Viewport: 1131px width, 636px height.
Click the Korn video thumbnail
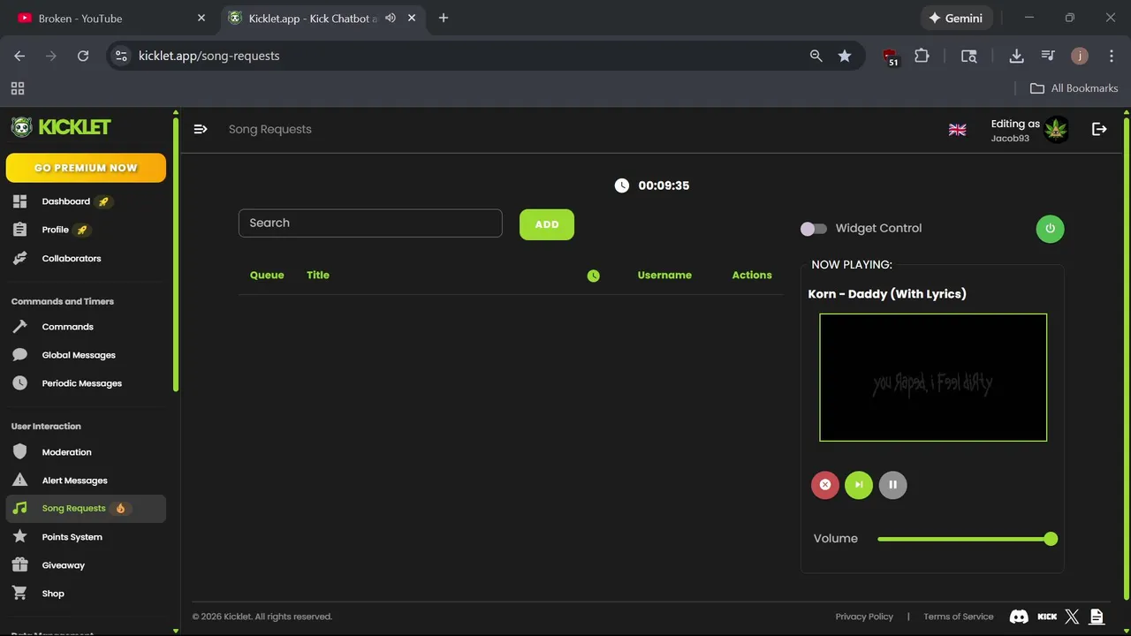[x=933, y=377]
